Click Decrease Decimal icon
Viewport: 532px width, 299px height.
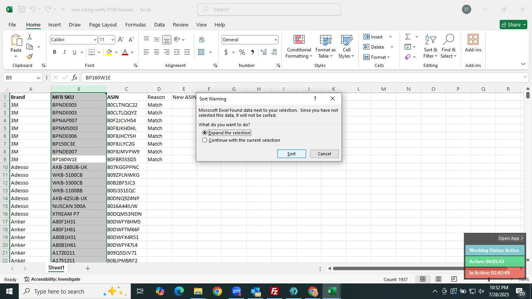click(274, 52)
